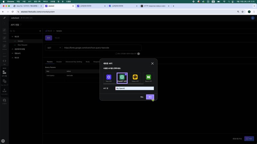The height and width of the screenshot is (144, 257).
Task: Close the new API dialog with X
Action: [x=152, y=63]
